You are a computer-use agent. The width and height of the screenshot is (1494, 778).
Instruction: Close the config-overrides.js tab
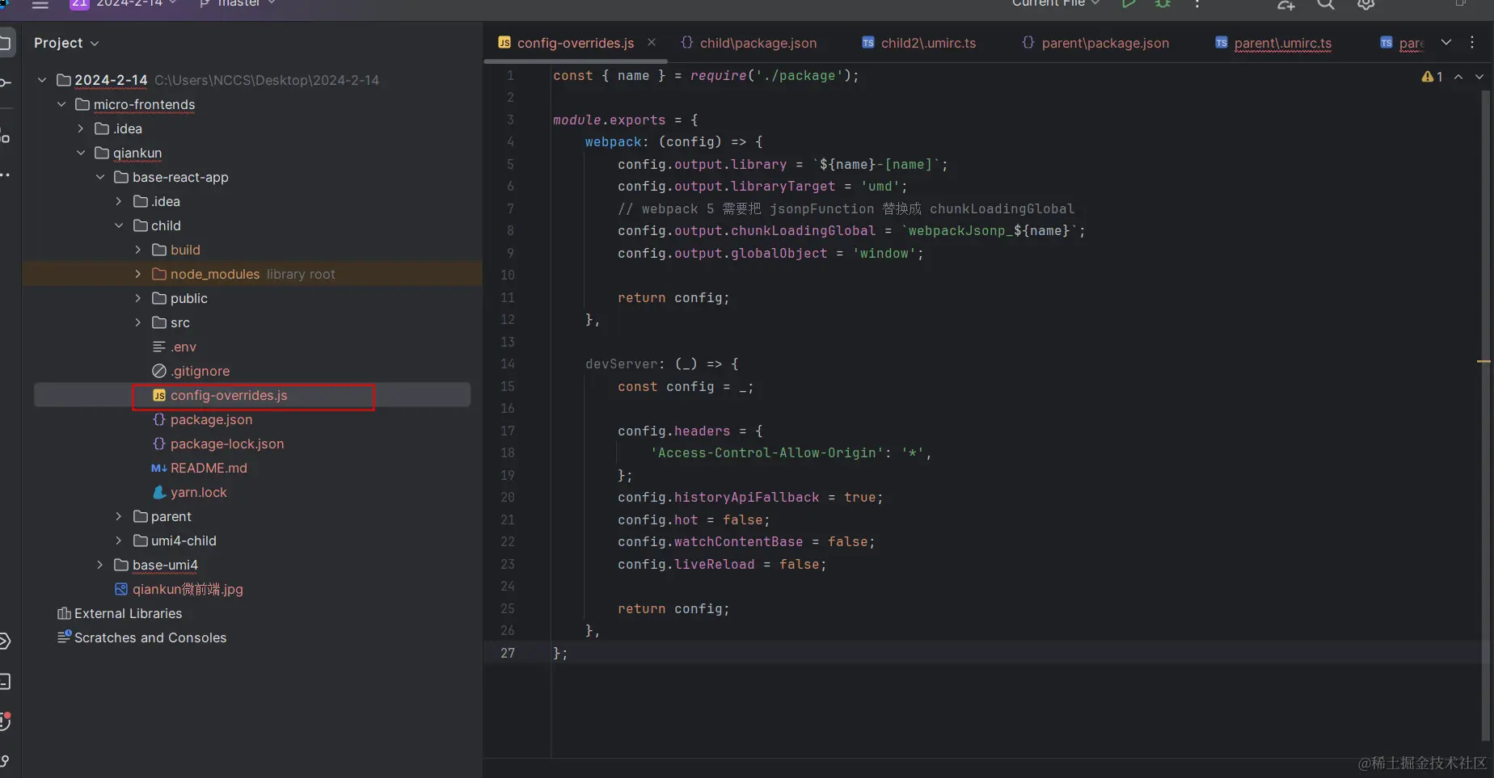652,43
